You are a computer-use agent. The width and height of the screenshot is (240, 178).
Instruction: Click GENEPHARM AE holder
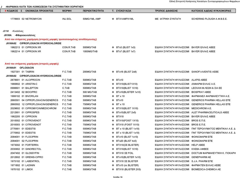coord(201,157)
